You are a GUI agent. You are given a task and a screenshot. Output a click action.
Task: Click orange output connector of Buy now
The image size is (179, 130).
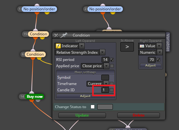[x=32, y=100]
